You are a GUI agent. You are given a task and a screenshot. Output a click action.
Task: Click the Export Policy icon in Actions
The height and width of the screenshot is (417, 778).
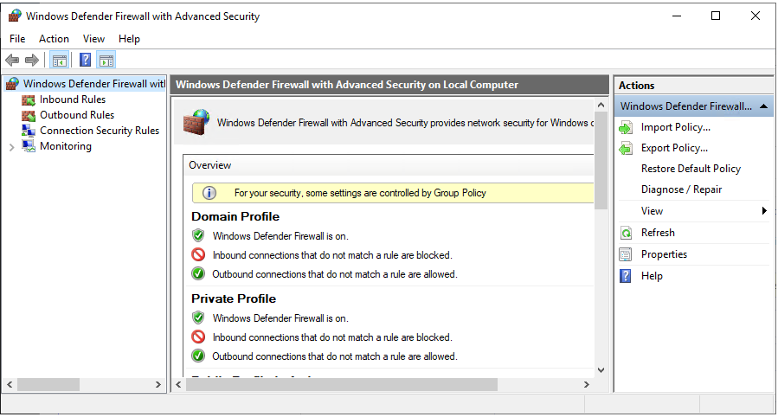626,149
